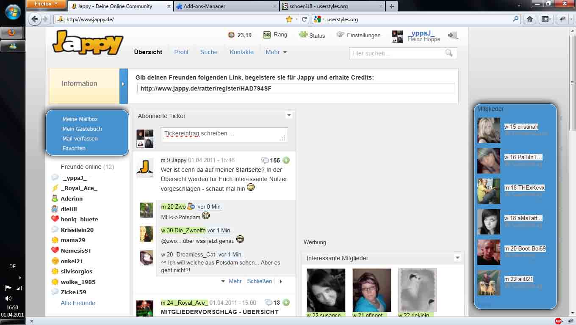
Task: Open the Übersicht navigation item
Action: (148, 52)
